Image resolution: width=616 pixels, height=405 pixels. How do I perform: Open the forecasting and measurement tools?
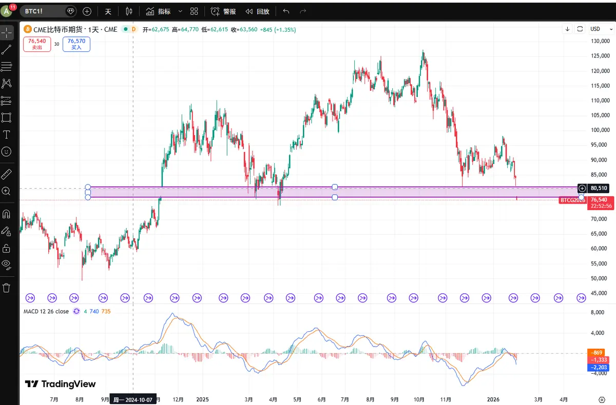pos(7,100)
